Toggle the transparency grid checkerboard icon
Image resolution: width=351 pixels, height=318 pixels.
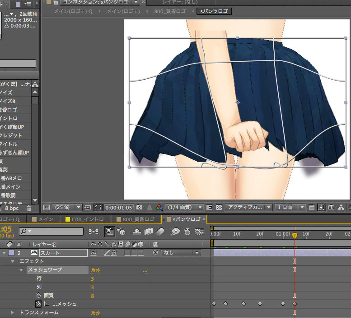tap(219, 208)
